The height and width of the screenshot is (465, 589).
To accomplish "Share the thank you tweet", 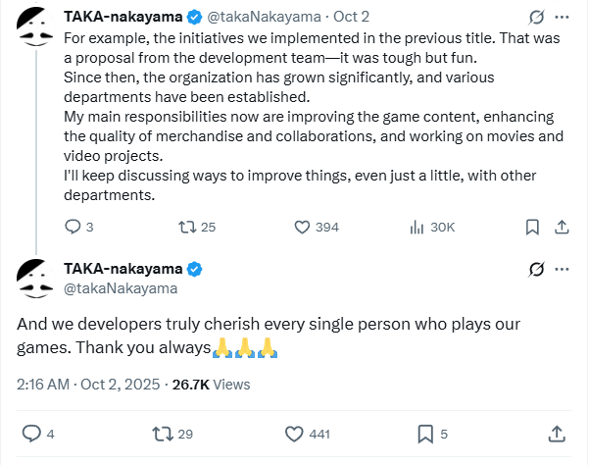I will click(555, 433).
